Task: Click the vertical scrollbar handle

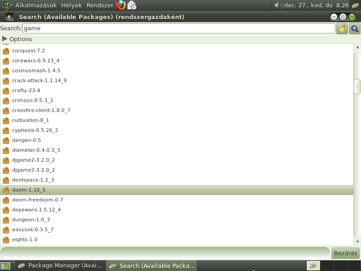Action: click(357, 87)
